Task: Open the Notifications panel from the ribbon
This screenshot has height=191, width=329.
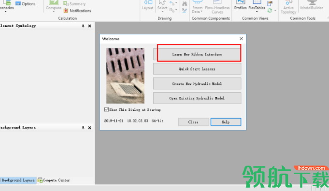Action: pyautogui.click(x=77, y=11)
